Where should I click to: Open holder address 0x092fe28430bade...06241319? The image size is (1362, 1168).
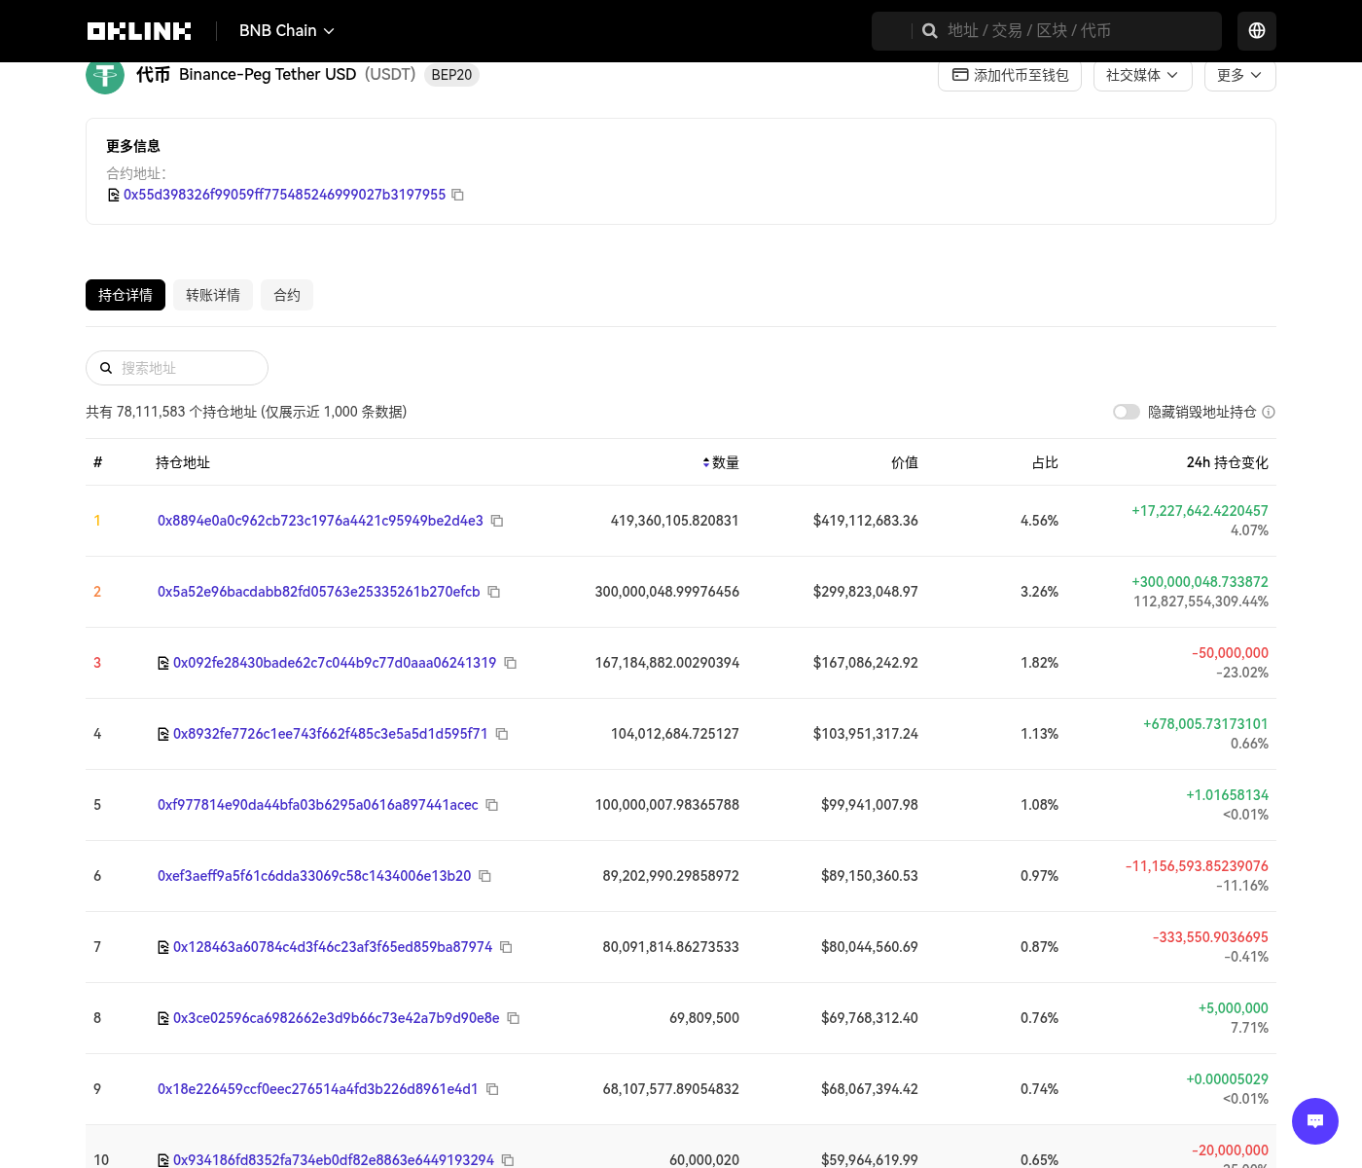click(x=335, y=663)
